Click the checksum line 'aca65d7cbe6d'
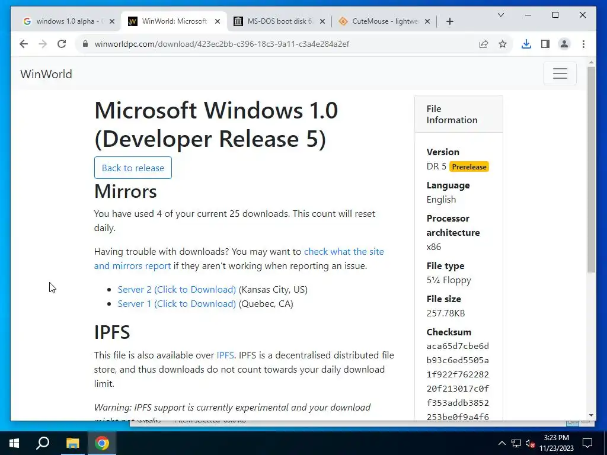Viewport: 607px width, 455px height. pos(458,346)
